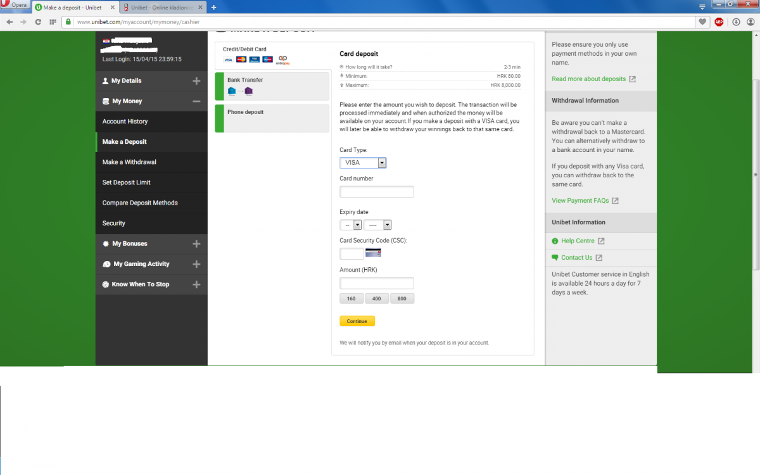Image resolution: width=760 pixels, height=475 pixels.
Task: Expand the My Bonuses section
Action: point(151,244)
